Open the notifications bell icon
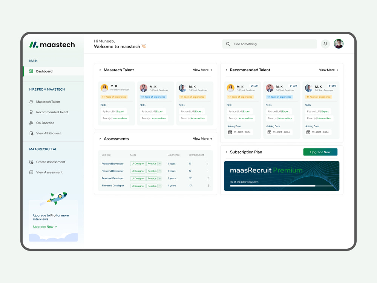Screen dimensions: 377x283 click(325, 44)
